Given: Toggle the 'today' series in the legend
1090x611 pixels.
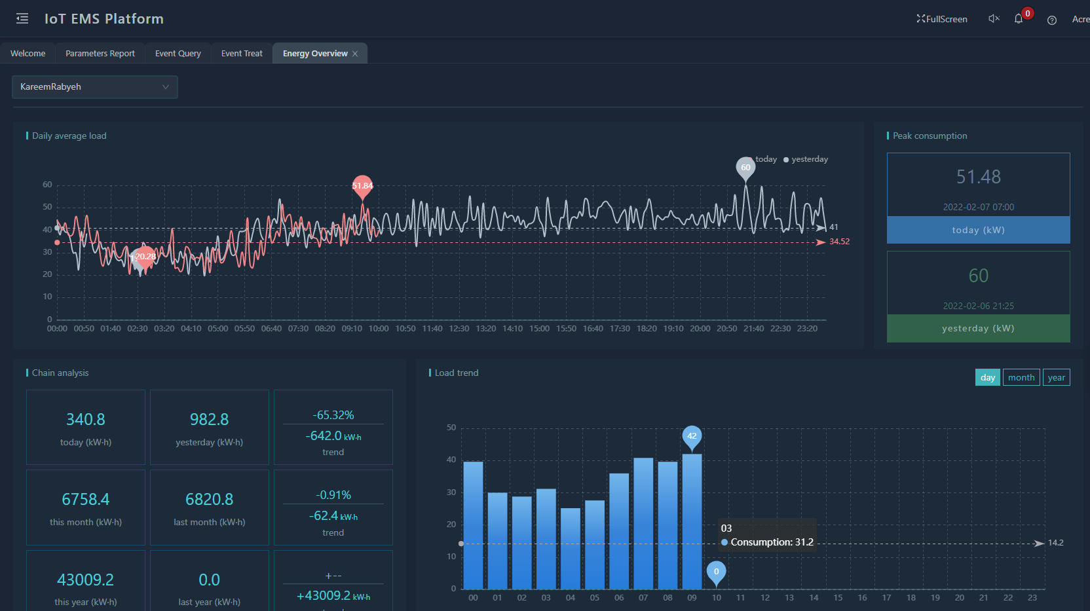Looking at the screenshot, I should coord(765,159).
